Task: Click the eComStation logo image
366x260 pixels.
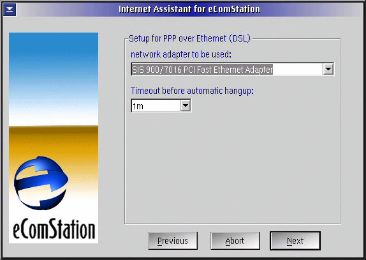Action: (54, 138)
